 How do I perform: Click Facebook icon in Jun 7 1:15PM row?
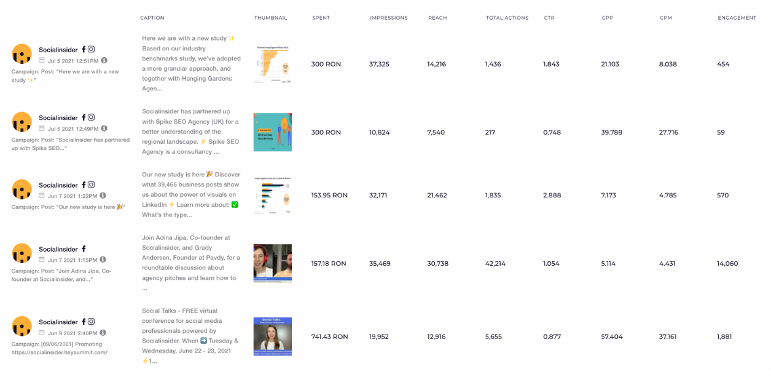coord(84,248)
